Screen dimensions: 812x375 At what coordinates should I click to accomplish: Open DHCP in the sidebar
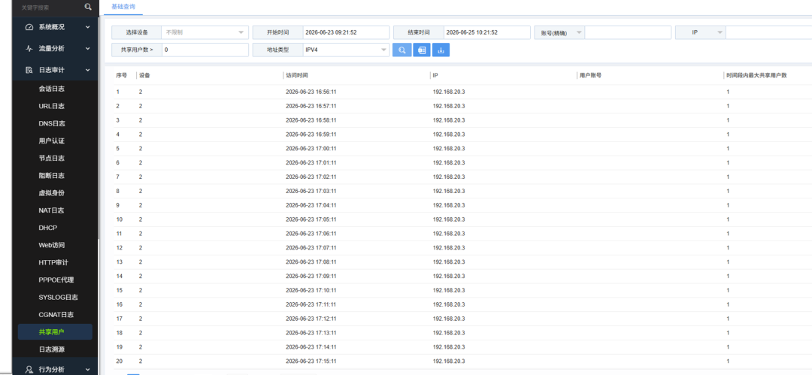[x=47, y=228]
